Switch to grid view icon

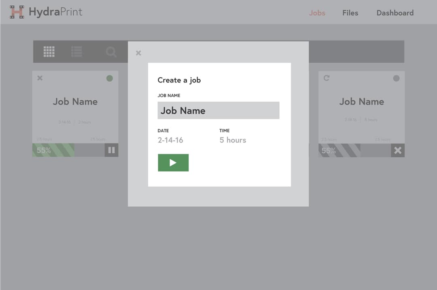49,52
